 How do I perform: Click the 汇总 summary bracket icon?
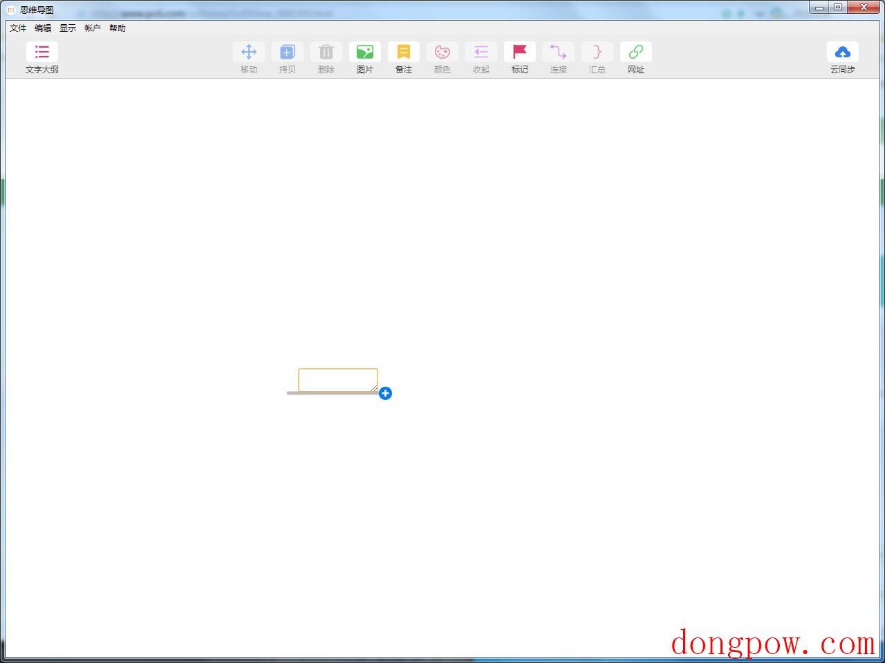(x=597, y=52)
